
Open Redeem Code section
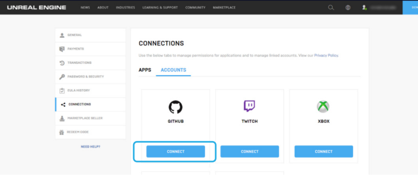pyautogui.click(x=78, y=132)
